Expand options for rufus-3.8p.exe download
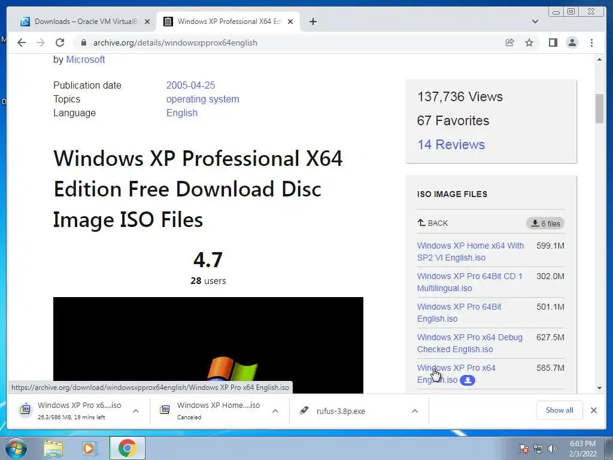The height and width of the screenshot is (460, 613). coord(415,411)
